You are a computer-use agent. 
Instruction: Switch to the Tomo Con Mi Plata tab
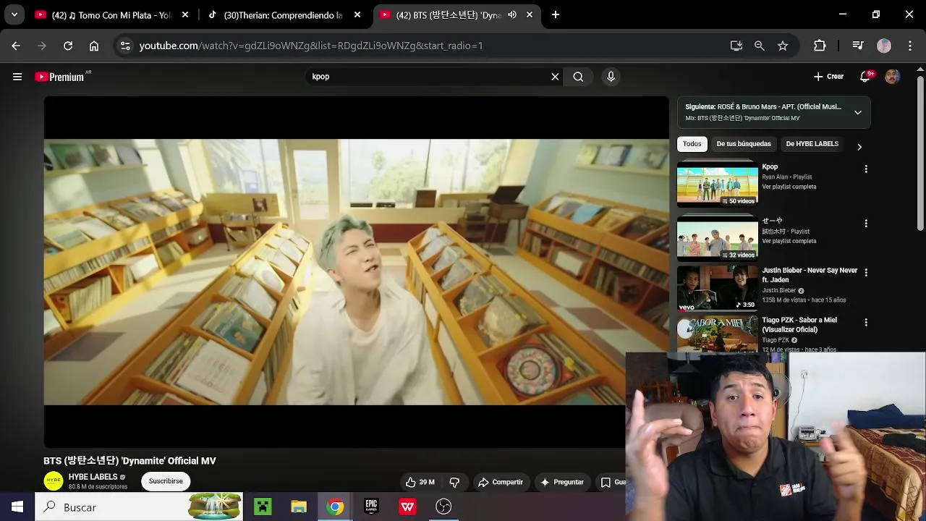pyautogui.click(x=112, y=14)
